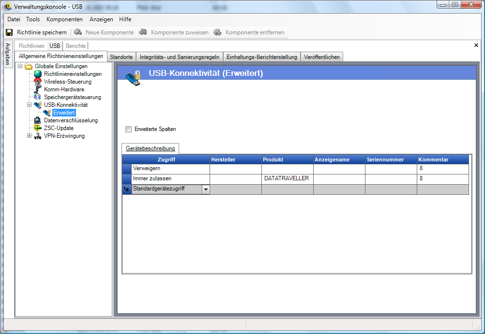This screenshot has height=334, width=485.
Task: Click the new row asterisk header
Action: (127, 189)
